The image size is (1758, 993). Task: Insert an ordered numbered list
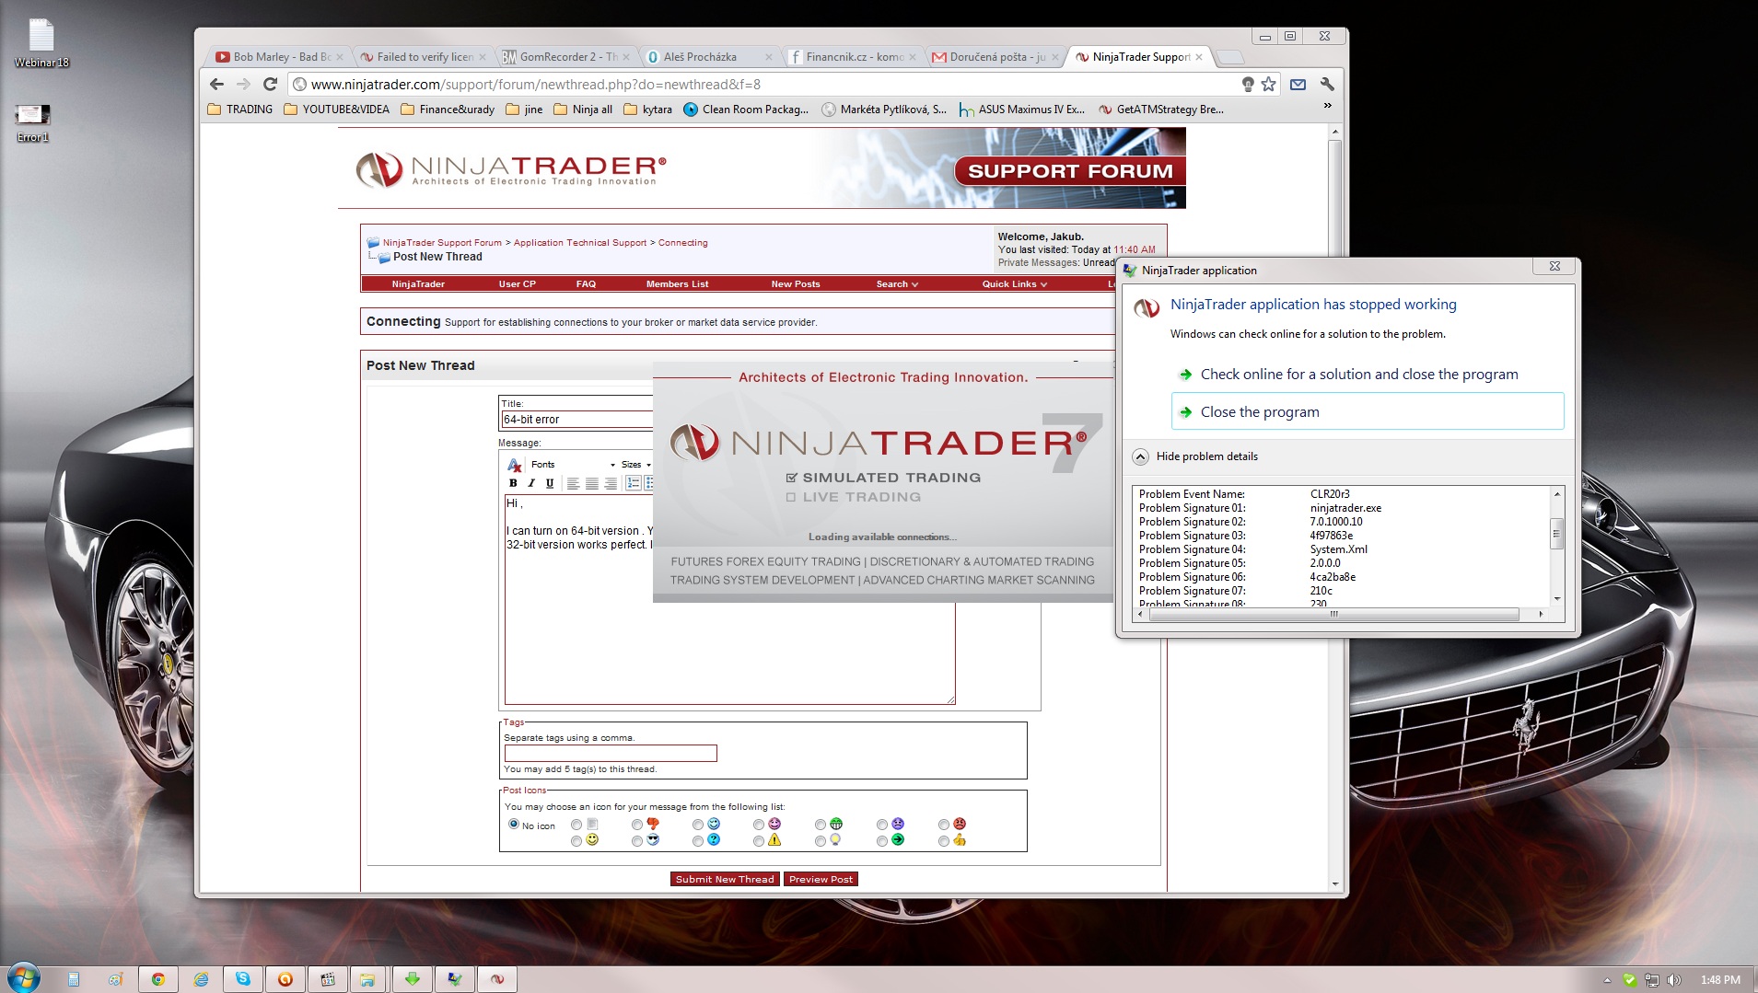point(633,483)
